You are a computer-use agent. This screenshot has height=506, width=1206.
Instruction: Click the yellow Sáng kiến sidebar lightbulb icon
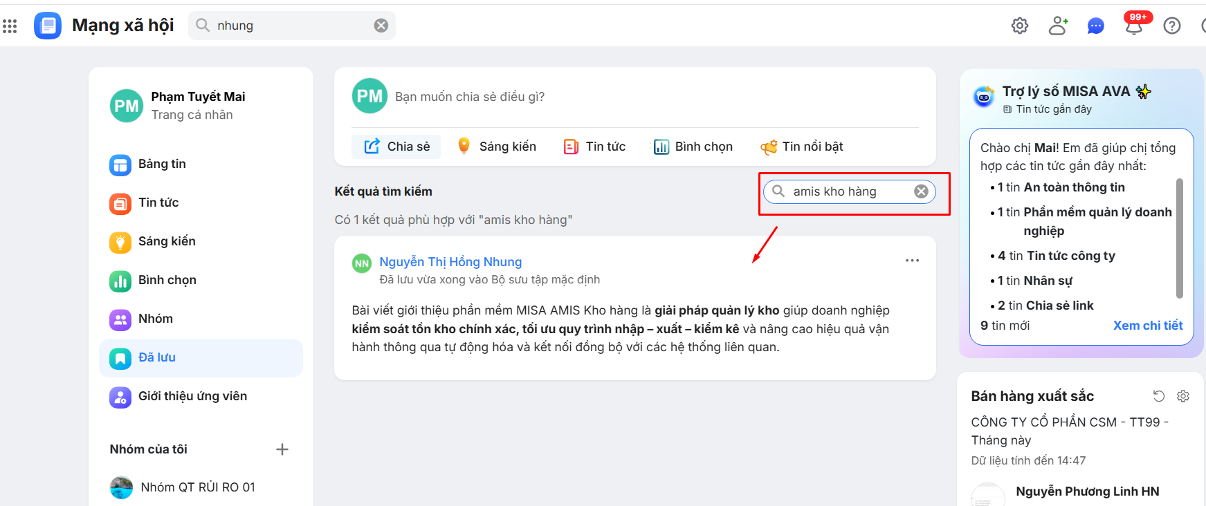[120, 243]
